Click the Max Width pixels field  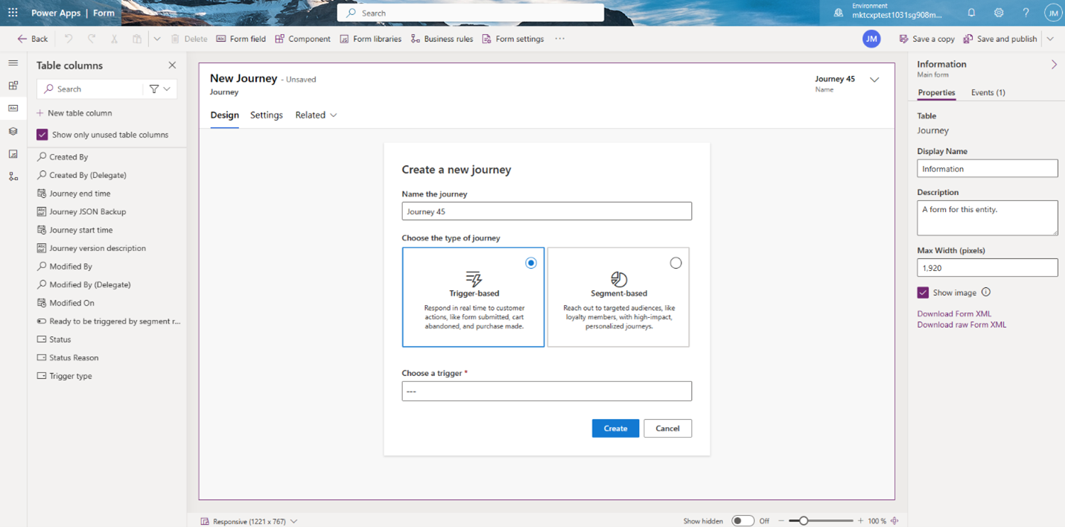[x=987, y=268]
